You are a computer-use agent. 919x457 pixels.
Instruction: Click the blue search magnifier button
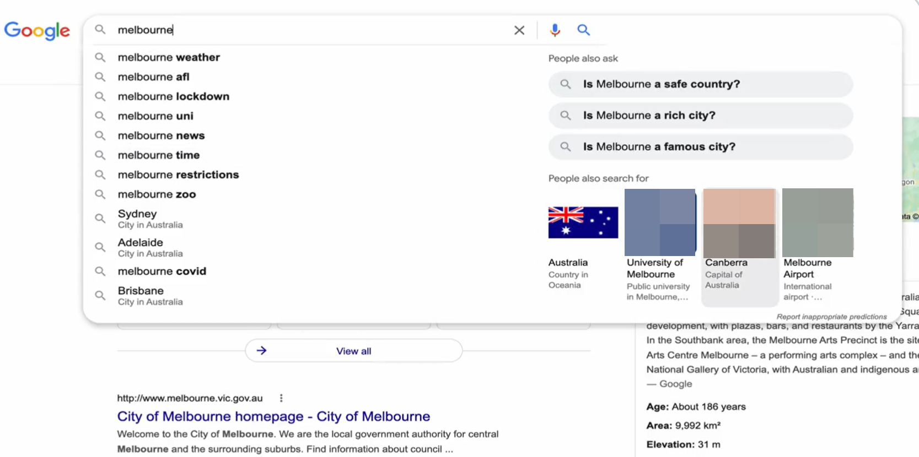[x=583, y=30]
